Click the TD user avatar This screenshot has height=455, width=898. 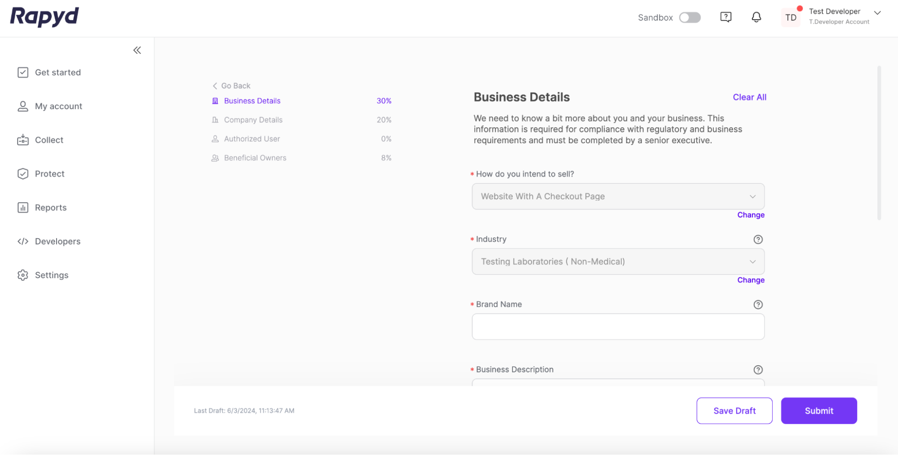791,17
